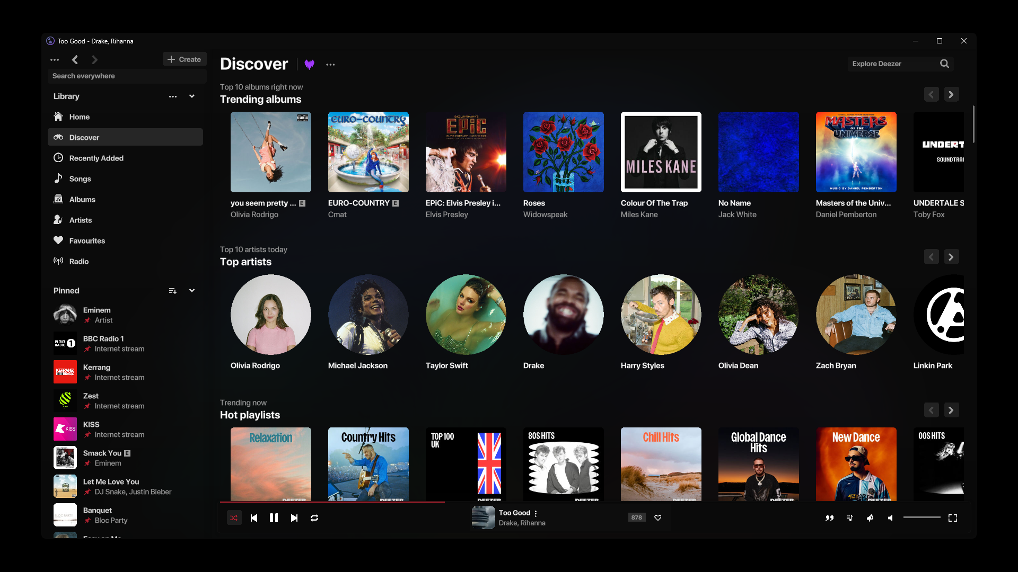Open Roses by Widowspeak album
The width and height of the screenshot is (1018, 572).
tap(564, 152)
